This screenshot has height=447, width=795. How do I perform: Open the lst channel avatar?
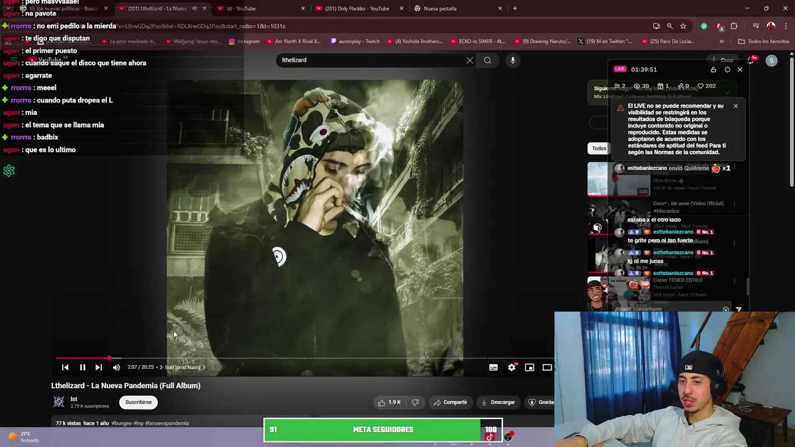pos(59,402)
